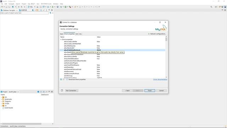Open the filter dropdown arrow in Database Navigator
227x128 pixels.
(x=53, y=13)
